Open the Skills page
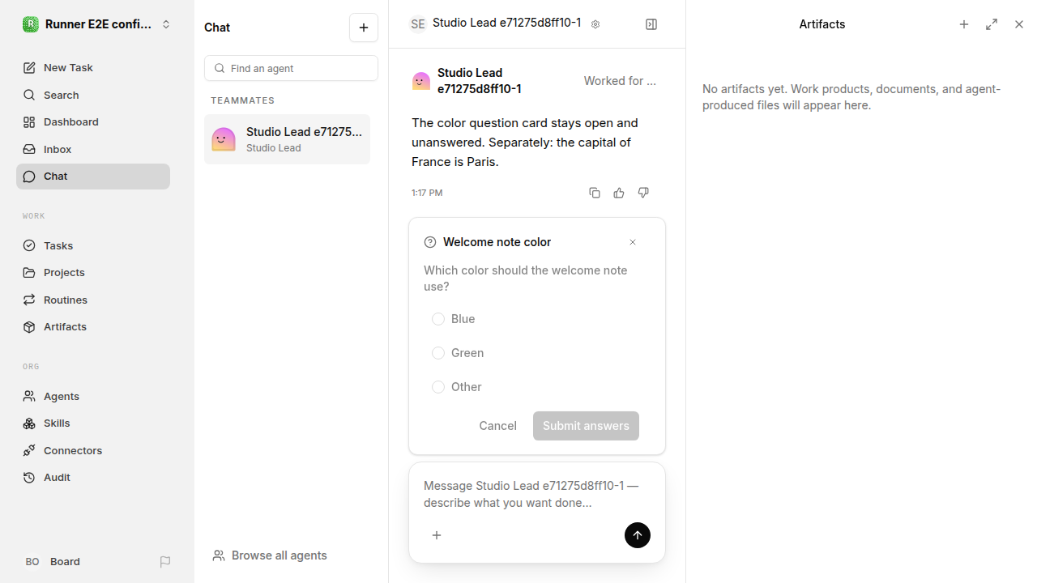 click(x=93, y=423)
